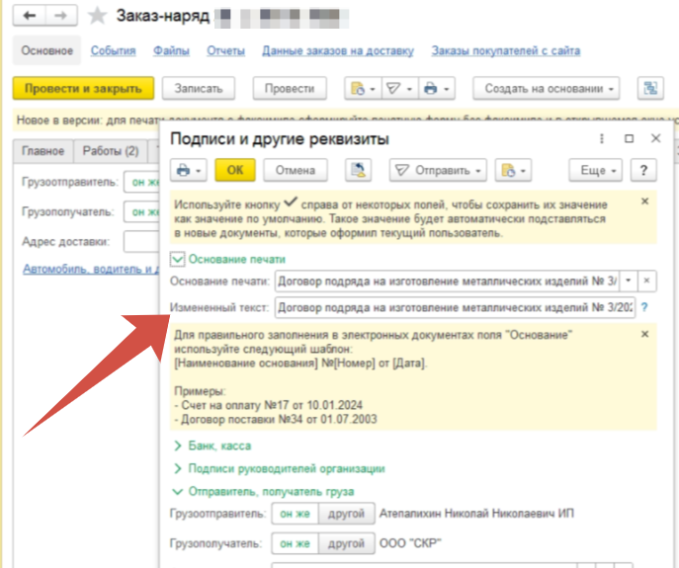Viewport: 679px width, 568px height.
Task: Open the Создать на основании dropdown
Action: click(x=546, y=89)
